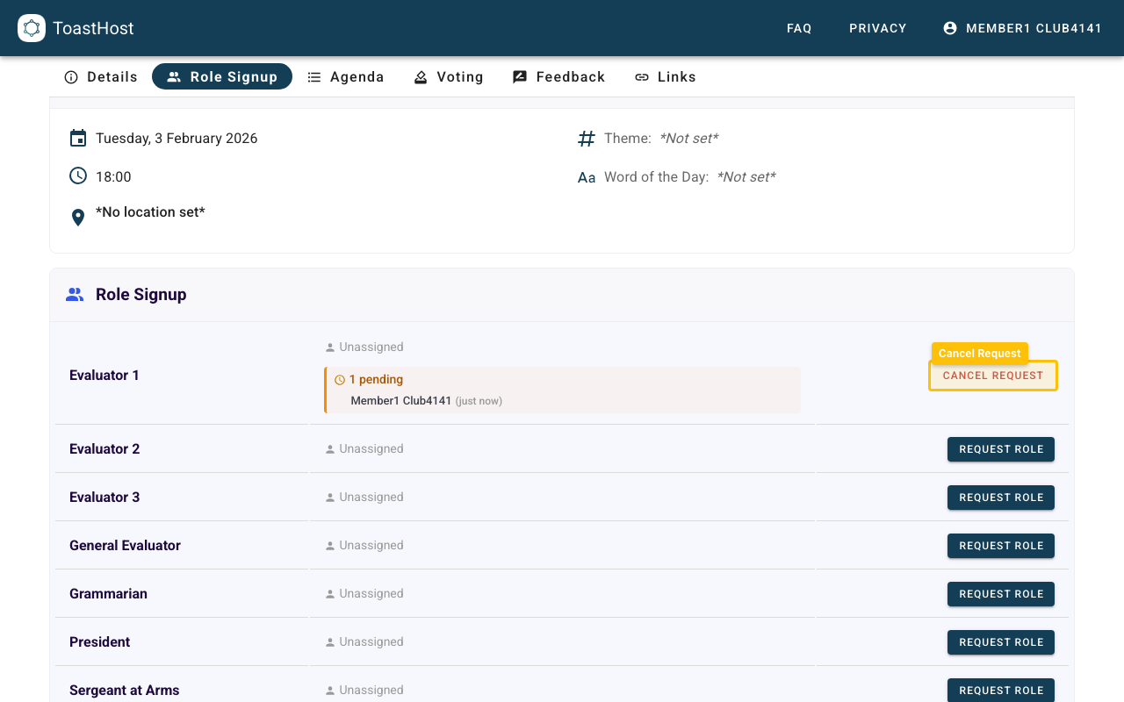Open the PRIVACY page

pyautogui.click(x=877, y=27)
